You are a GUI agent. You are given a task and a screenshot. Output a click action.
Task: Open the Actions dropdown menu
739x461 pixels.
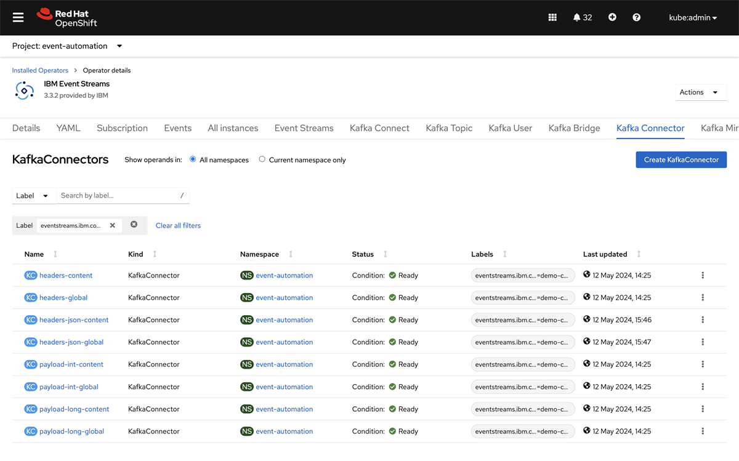point(700,92)
